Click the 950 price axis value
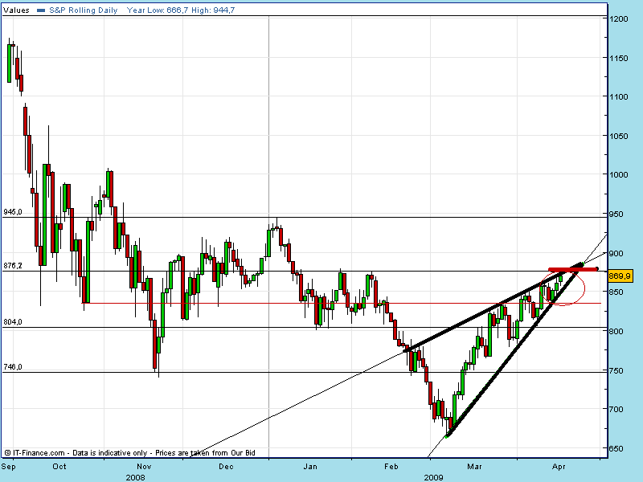Image resolution: width=643 pixels, height=482 pixels. 616,214
